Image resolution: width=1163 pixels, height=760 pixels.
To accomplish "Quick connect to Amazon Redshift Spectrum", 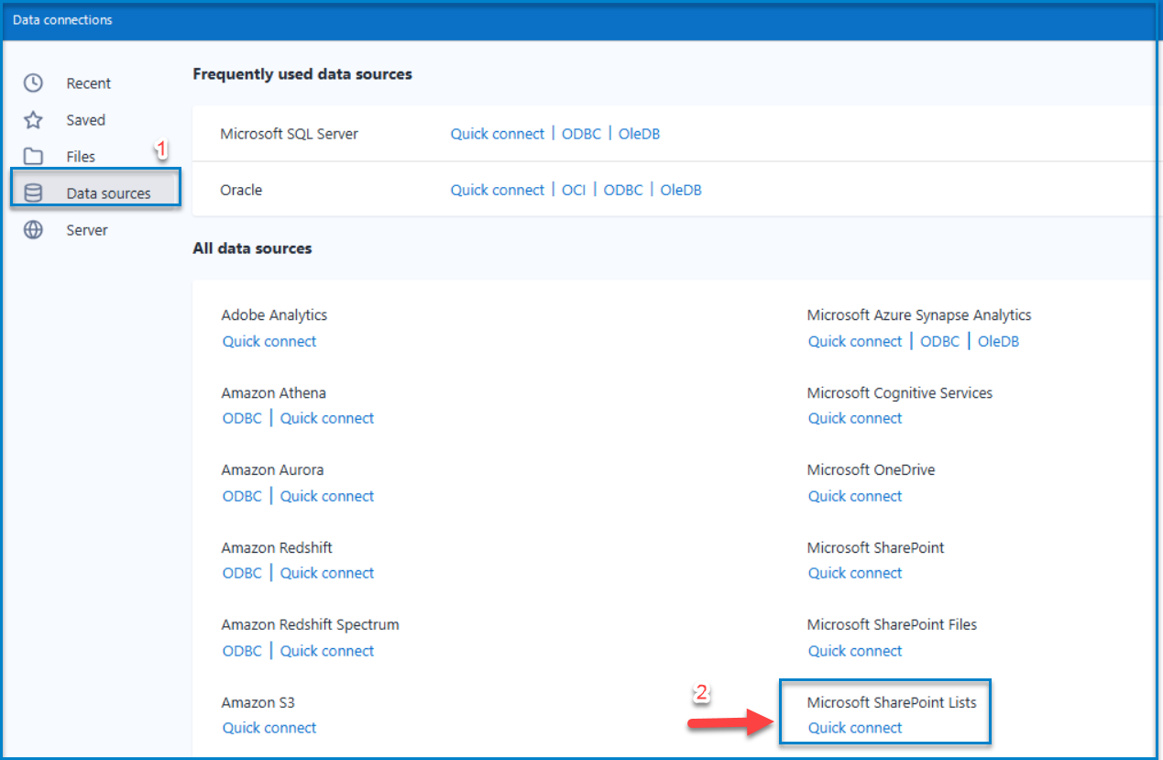I will (x=327, y=651).
